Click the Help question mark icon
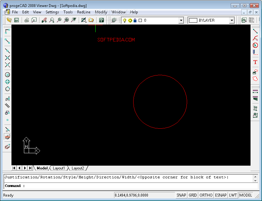The image size is (262, 201). tap(101, 20)
